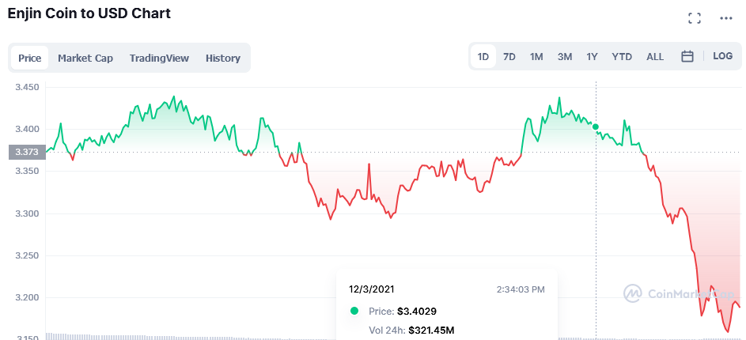Click the tooltip date 12/3/2021

coord(371,289)
